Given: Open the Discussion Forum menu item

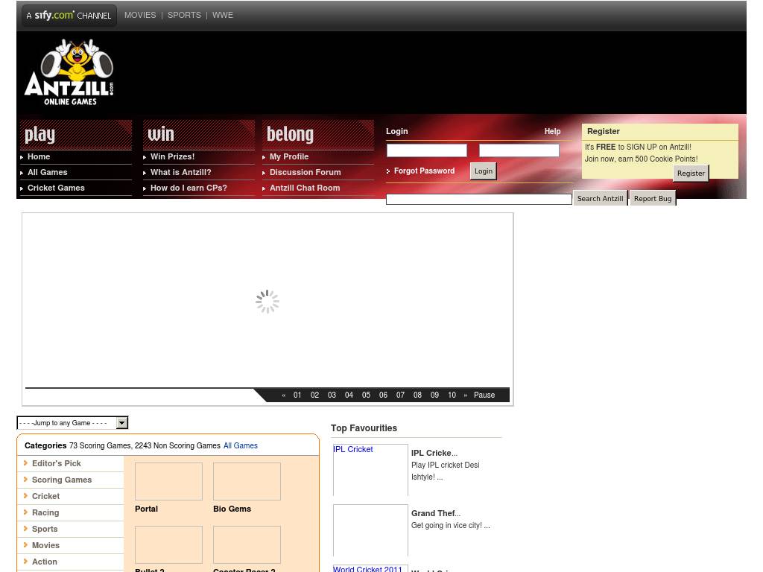Looking at the screenshot, I should pyautogui.click(x=305, y=172).
